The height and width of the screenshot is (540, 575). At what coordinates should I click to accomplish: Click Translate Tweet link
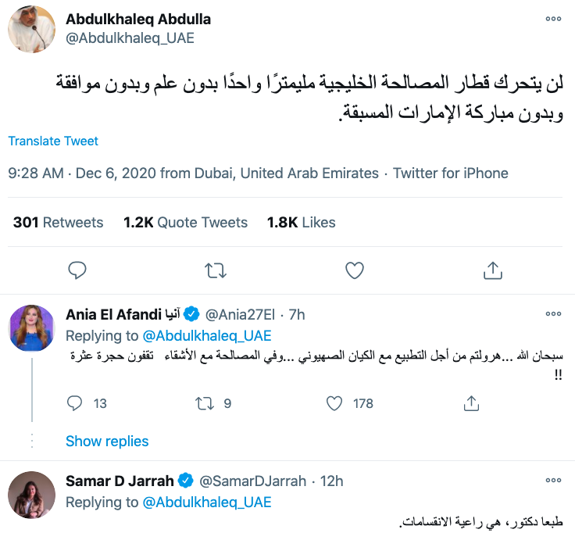click(x=53, y=141)
